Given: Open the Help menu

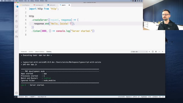Looking at the screenshot, I should pos(46,1).
